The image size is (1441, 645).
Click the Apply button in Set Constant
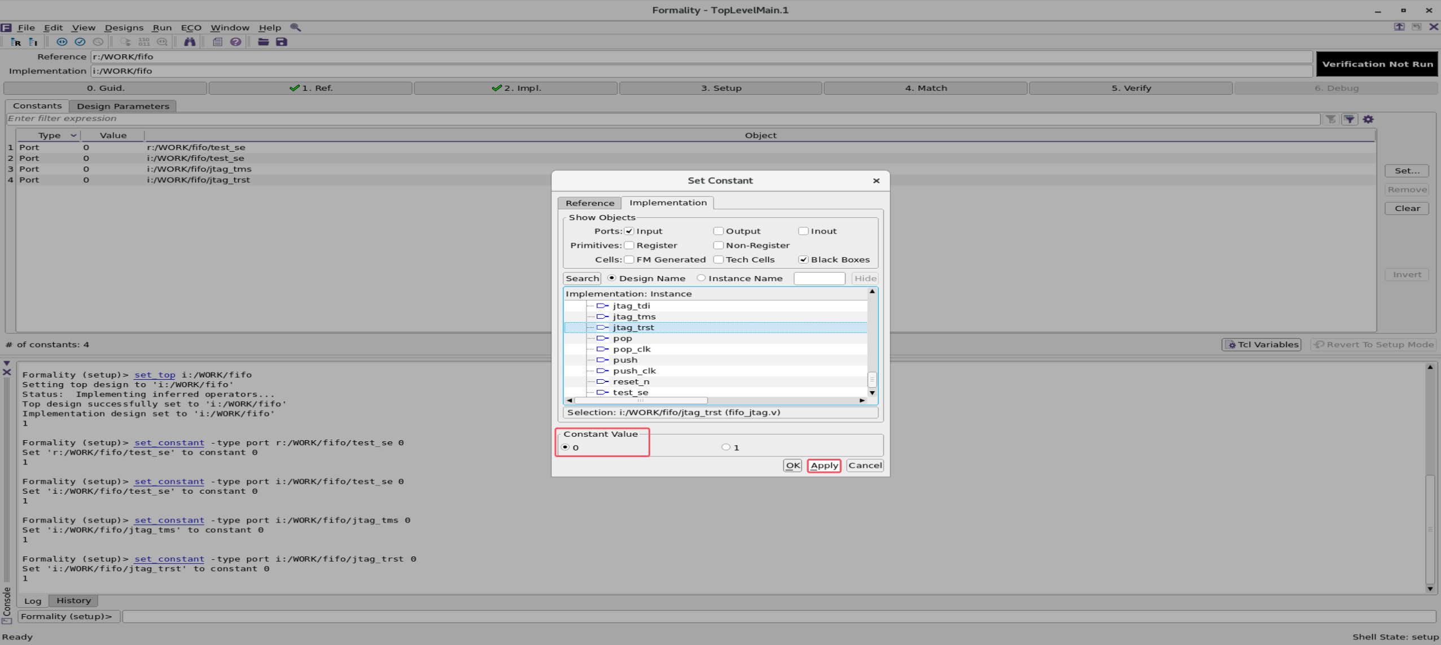point(824,465)
